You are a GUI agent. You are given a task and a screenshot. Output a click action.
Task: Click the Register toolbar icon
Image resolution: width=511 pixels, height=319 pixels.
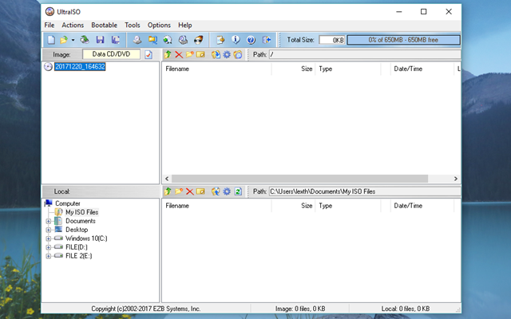(220, 40)
